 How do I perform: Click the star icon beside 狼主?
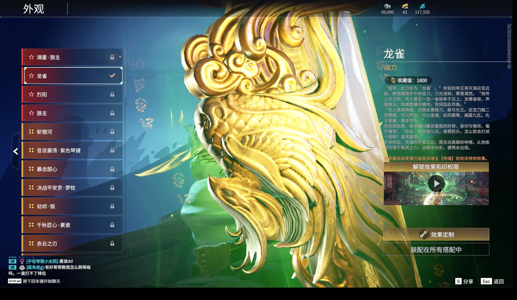pos(31,113)
